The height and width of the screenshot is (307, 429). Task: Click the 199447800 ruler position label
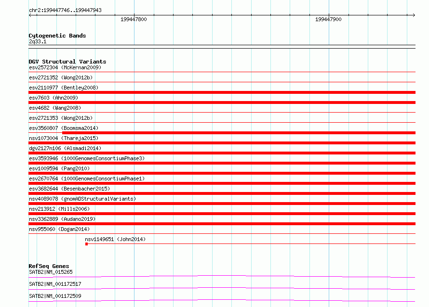(134, 19)
